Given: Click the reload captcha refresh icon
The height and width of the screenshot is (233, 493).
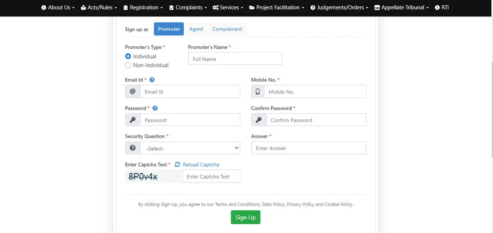Looking at the screenshot, I should click(x=177, y=164).
